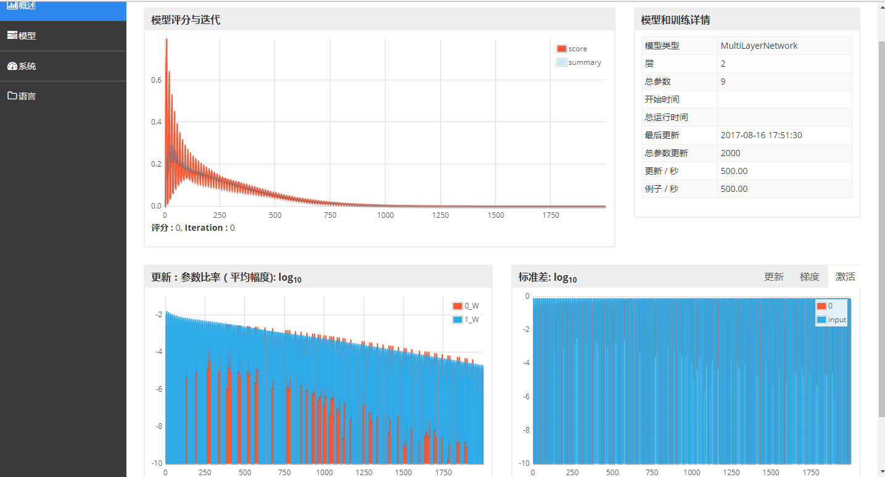Click the 模型类型 row label

tap(662, 46)
